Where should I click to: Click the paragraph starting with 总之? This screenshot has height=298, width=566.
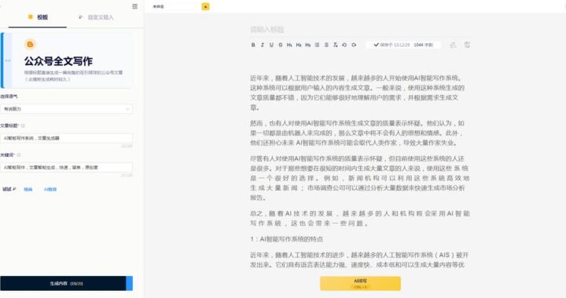(359, 219)
